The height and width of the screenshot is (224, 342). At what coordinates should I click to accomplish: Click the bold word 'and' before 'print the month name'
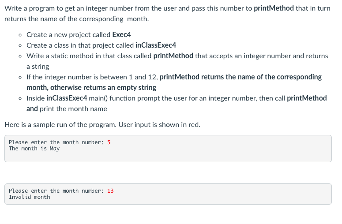tap(32, 109)
